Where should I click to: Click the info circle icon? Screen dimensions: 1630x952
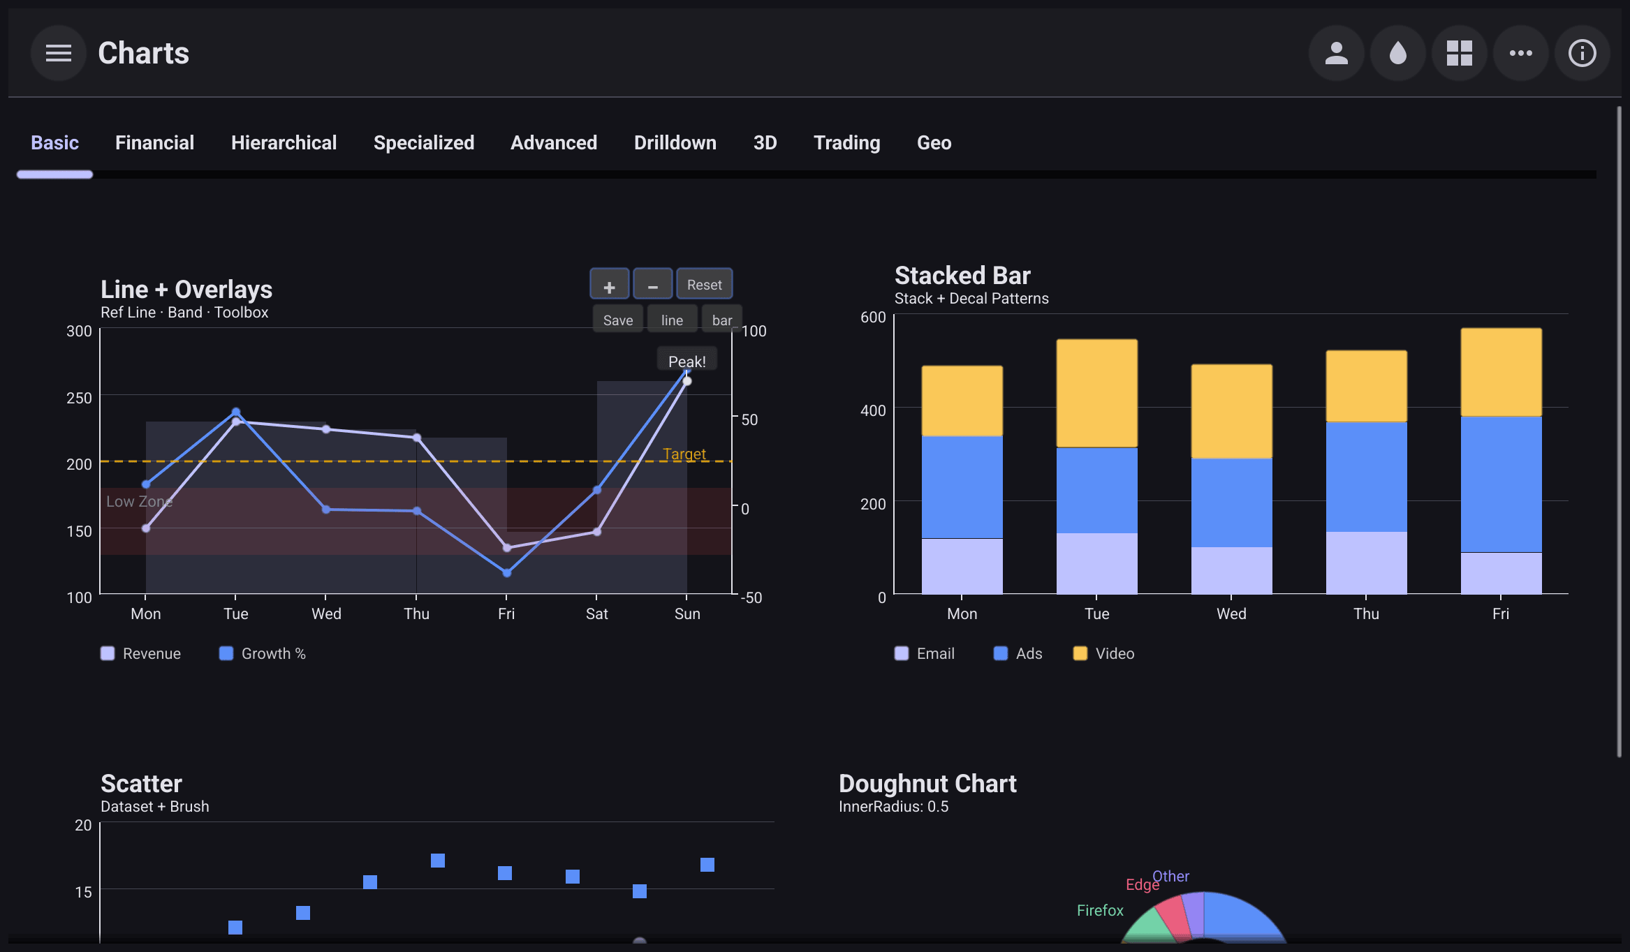pos(1583,53)
